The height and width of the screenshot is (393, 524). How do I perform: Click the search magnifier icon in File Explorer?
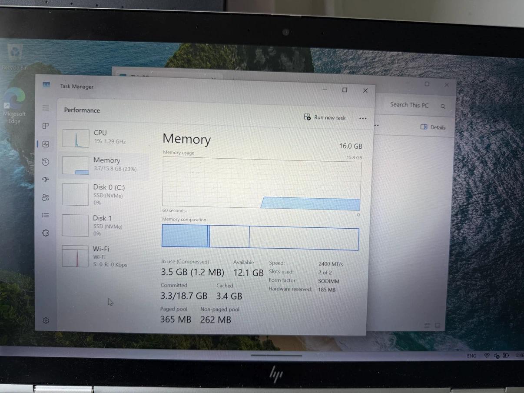[443, 106]
